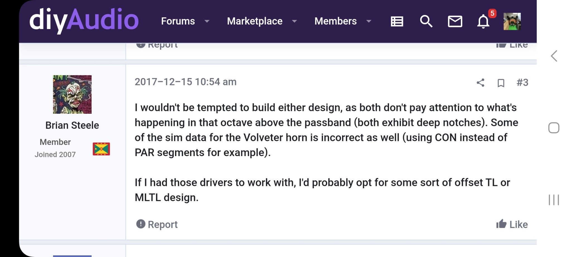Screen dimensions: 571x257
Task: Go to diyAudio home via logo
Action: [84, 20]
